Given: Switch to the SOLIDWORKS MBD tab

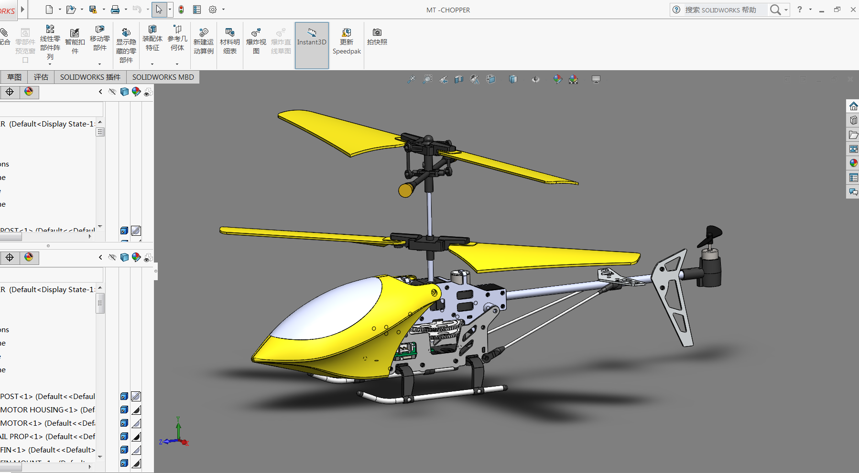Looking at the screenshot, I should coord(163,77).
